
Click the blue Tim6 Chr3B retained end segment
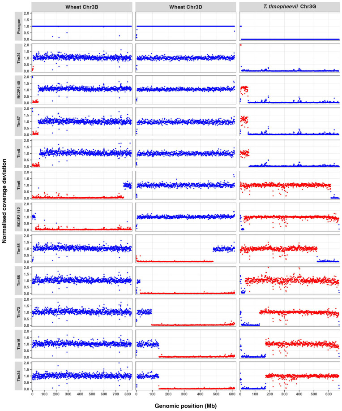[x=128, y=185]
